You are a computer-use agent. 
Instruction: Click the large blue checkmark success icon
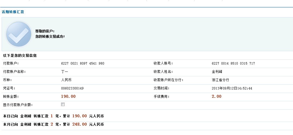click(18, 34)
